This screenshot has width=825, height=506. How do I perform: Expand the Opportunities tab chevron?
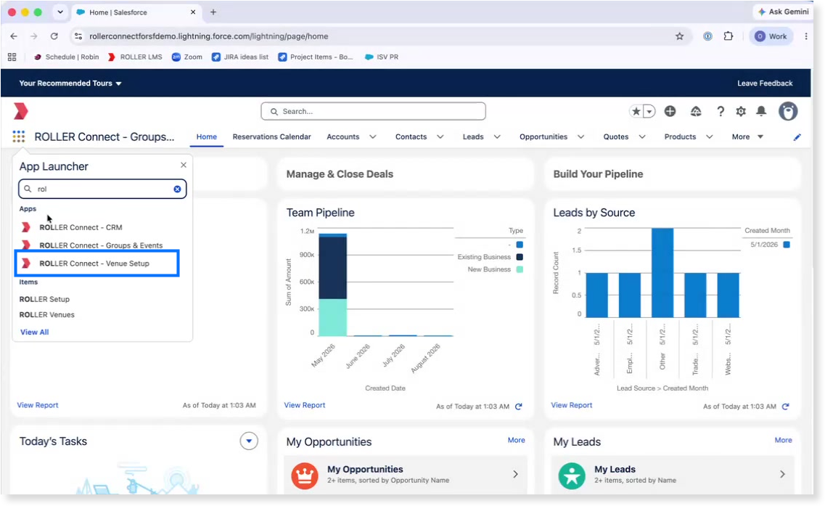point(581,137)
